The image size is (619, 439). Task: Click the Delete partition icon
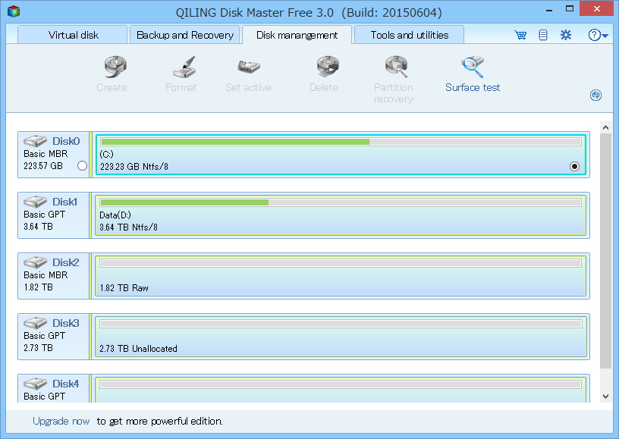point(324,72)
